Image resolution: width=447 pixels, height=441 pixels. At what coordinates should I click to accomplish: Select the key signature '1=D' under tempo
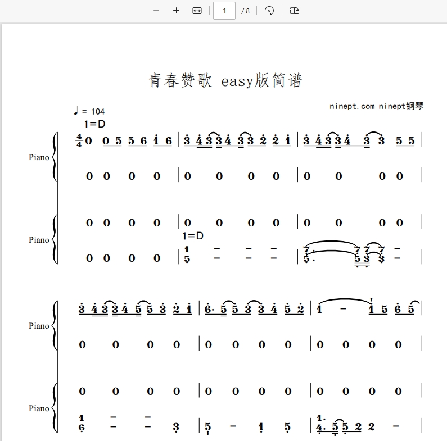[x=95, y=124]
